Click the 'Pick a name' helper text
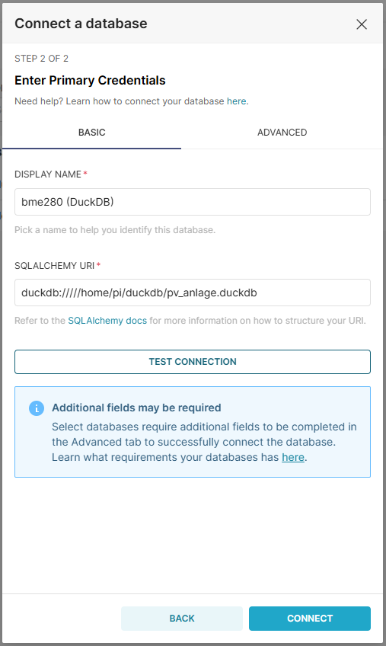The height and width of the screenshot is (646, 386). pos(115,230)
